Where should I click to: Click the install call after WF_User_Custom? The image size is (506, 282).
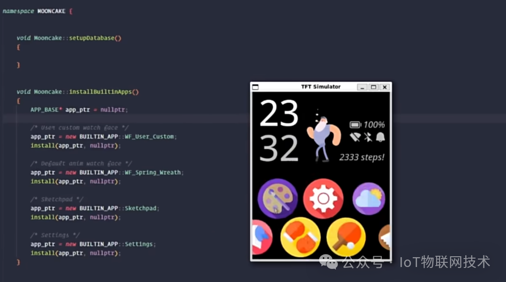tap(75, 146)
